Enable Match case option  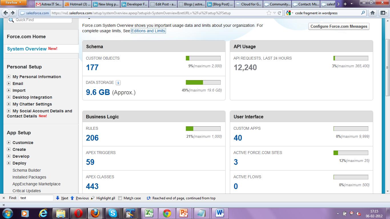tap(120, 198)
